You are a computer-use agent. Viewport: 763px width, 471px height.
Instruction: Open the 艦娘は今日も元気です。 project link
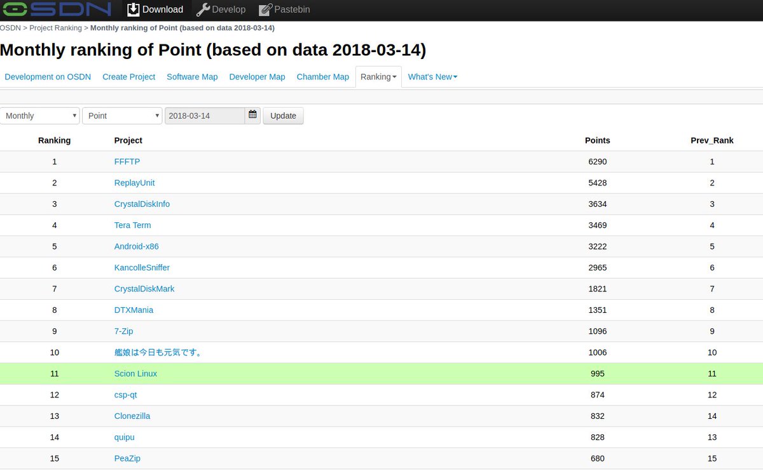pyautogui.click(x=158, y=352)
